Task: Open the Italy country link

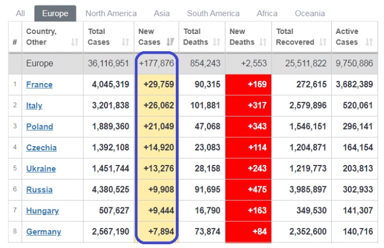Action: coord(34,106)
